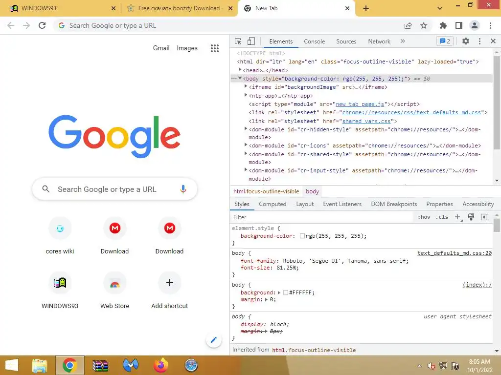
Task: Open the Event Listeners tab
Action: click(x=342, y=204)
